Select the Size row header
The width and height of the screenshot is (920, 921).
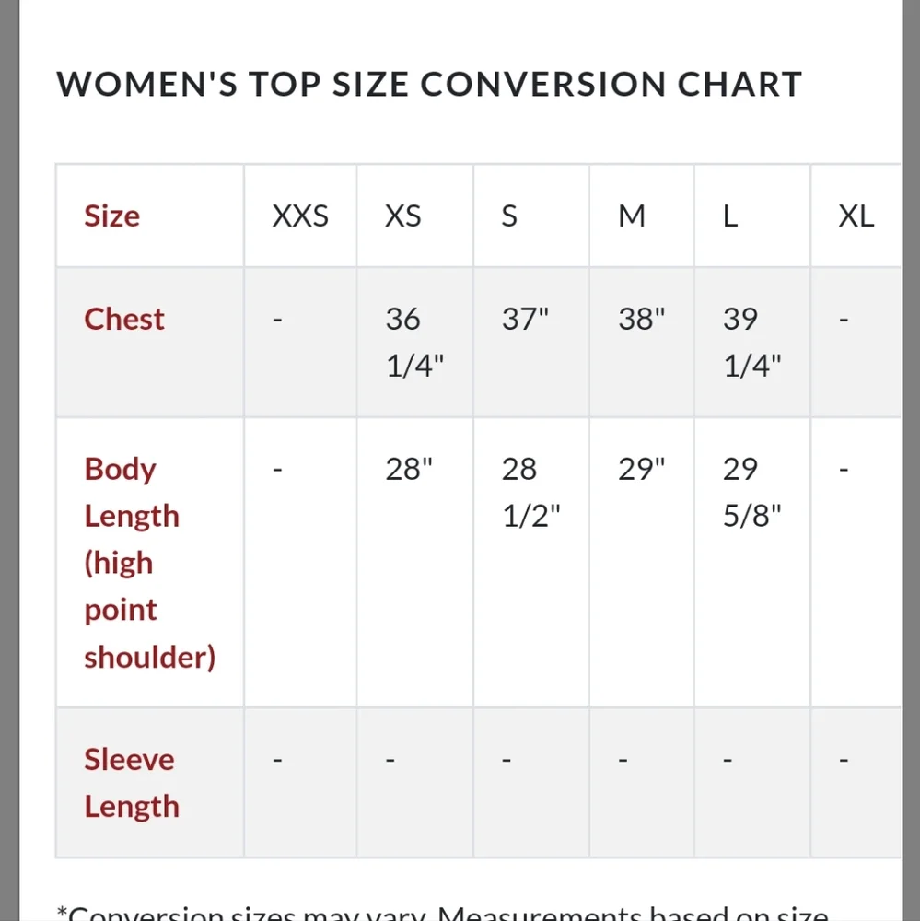[x=112, y=216]
